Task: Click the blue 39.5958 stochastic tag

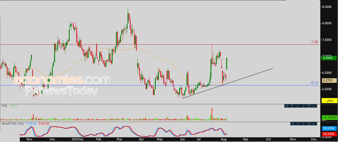Action: point(329,128)
